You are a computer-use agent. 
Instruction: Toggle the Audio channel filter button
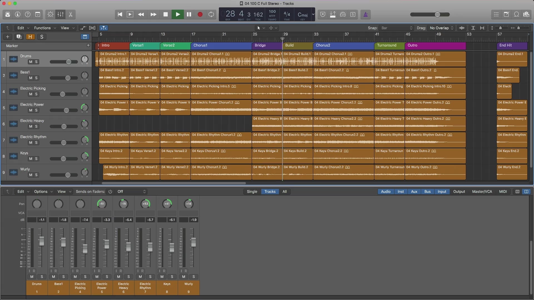(x=385, y=191)
